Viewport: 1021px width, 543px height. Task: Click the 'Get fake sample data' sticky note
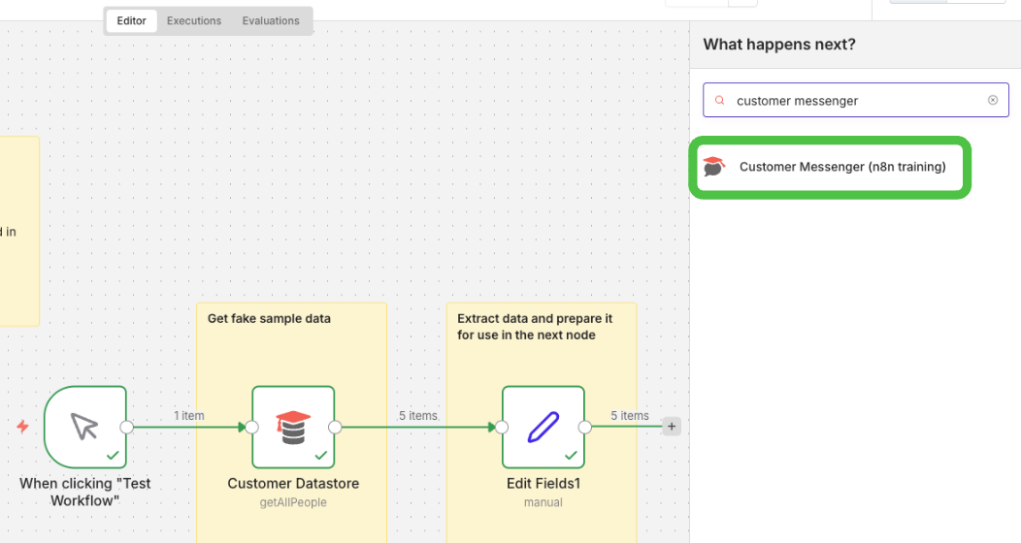tap(292, 423)
